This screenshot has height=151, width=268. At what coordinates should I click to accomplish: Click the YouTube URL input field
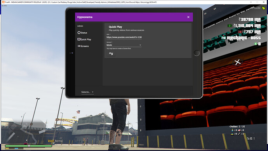coord(124,37)
